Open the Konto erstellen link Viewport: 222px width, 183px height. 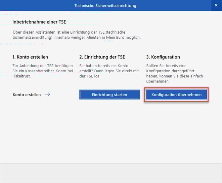pyautogui.click(x=27, y=95)
